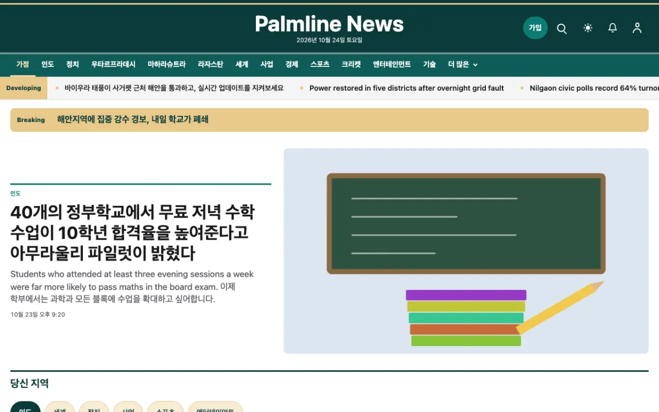Open the 스포츠 nav section

tap(320, 64)
